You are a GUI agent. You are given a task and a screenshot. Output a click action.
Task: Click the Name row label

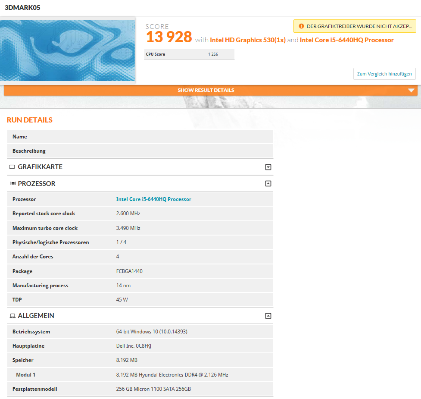19,136
